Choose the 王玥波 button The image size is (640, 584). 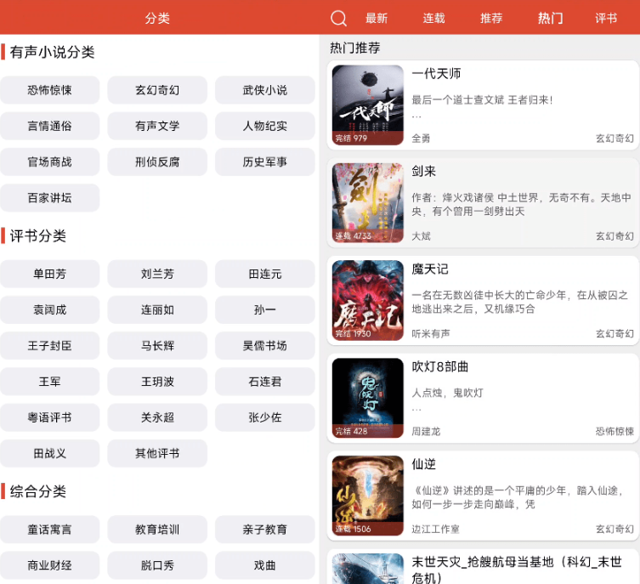click(x=157, y=382)
